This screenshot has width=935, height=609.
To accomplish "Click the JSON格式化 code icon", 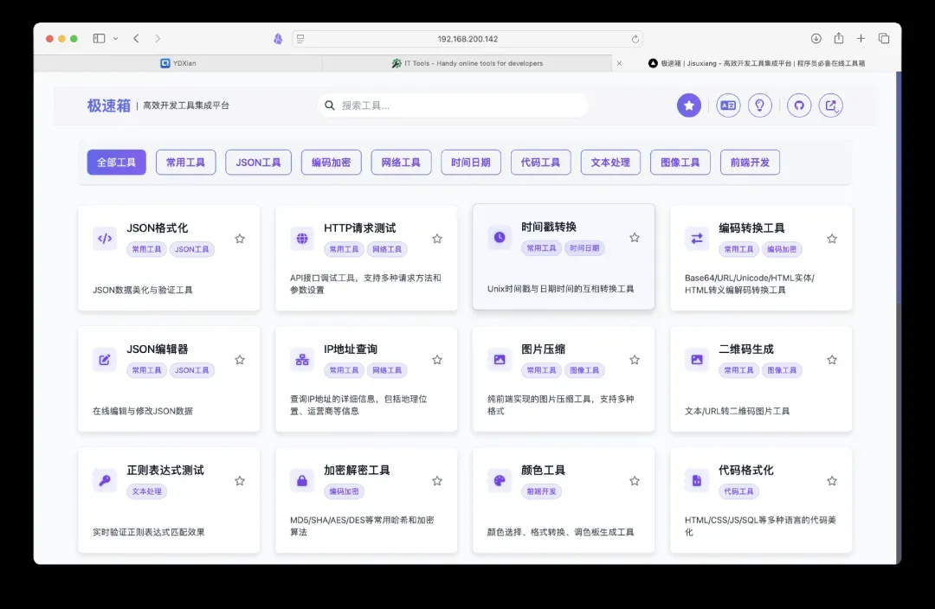I will 105,239.
